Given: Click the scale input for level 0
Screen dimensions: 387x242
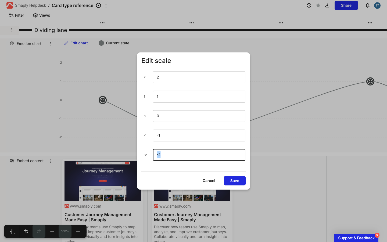Looking at the screenshot, I should (x=199, y=116).
